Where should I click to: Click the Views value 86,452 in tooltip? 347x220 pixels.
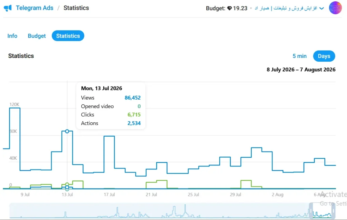coord(132,98)
